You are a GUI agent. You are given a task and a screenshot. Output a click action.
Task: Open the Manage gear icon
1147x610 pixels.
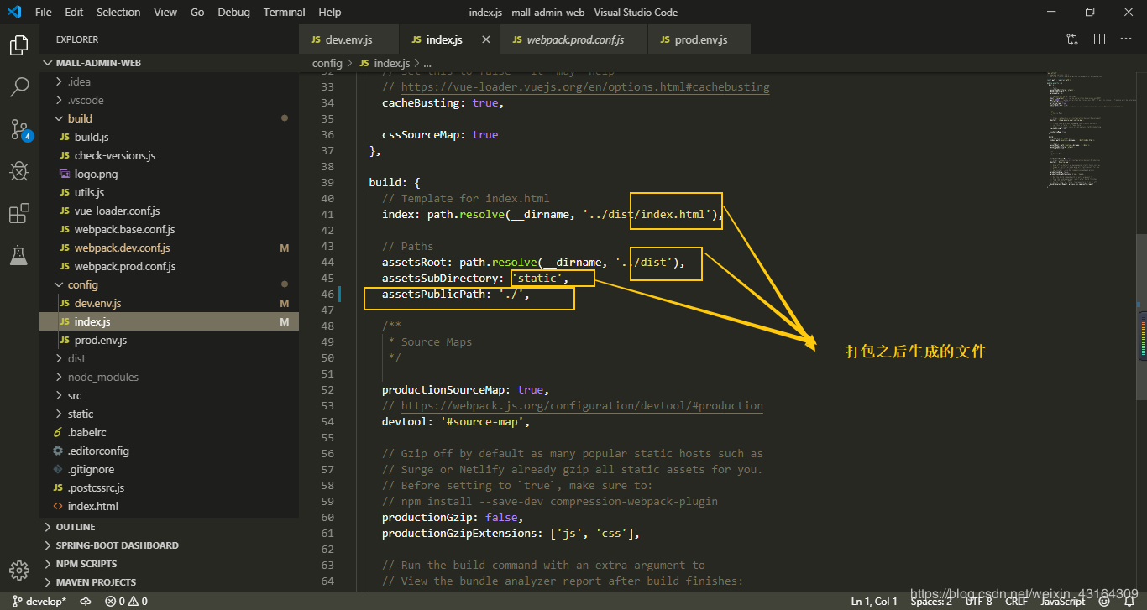point(18,570)
